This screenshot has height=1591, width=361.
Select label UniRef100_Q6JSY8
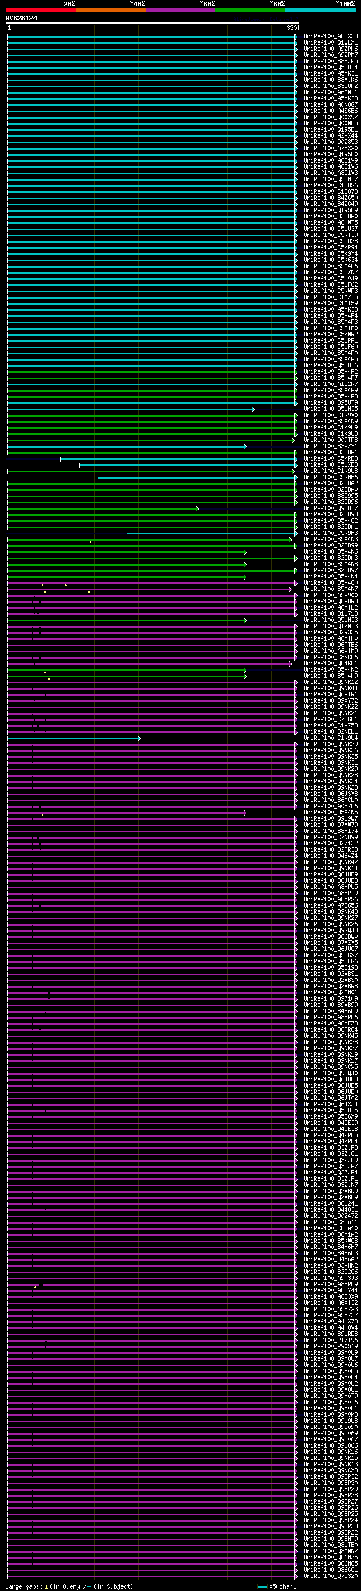pyautogui.click(x=331, y=794)
